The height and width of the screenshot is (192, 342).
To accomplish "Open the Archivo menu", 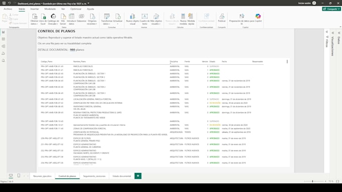I will click(8, 9).
